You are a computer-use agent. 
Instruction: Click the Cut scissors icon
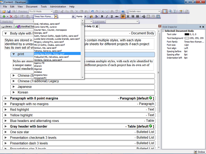click(x=62, y=12)
